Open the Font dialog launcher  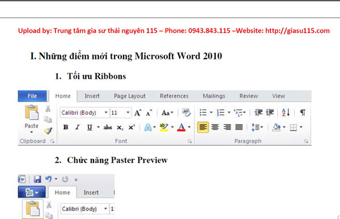pos(190,141)
